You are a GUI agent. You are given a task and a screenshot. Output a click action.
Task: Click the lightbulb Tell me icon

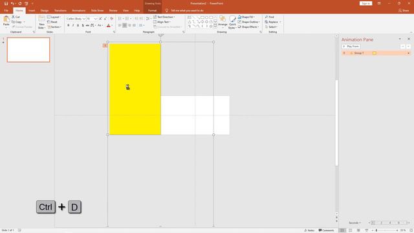click(167, 10)
